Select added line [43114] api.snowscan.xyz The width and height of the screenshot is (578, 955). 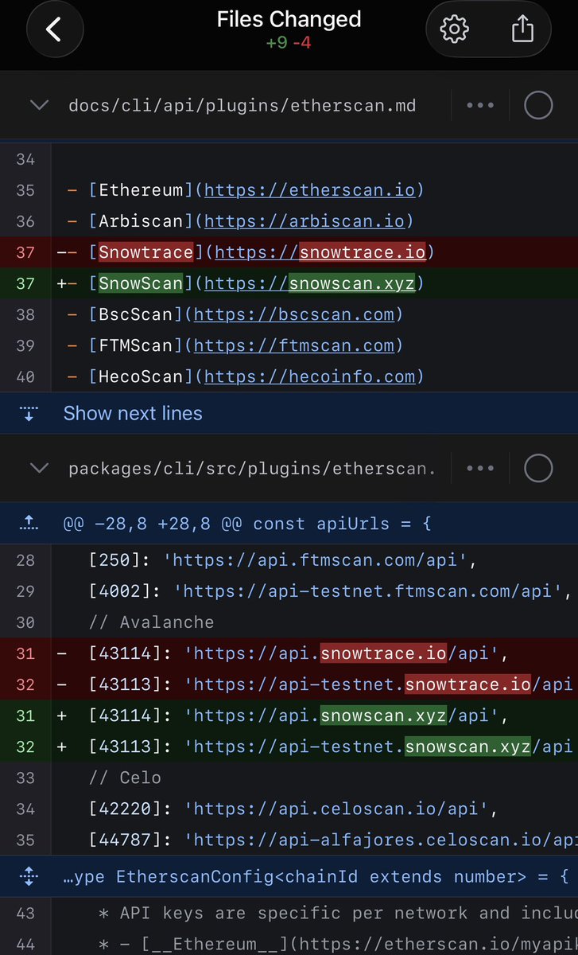click(289, 715)
